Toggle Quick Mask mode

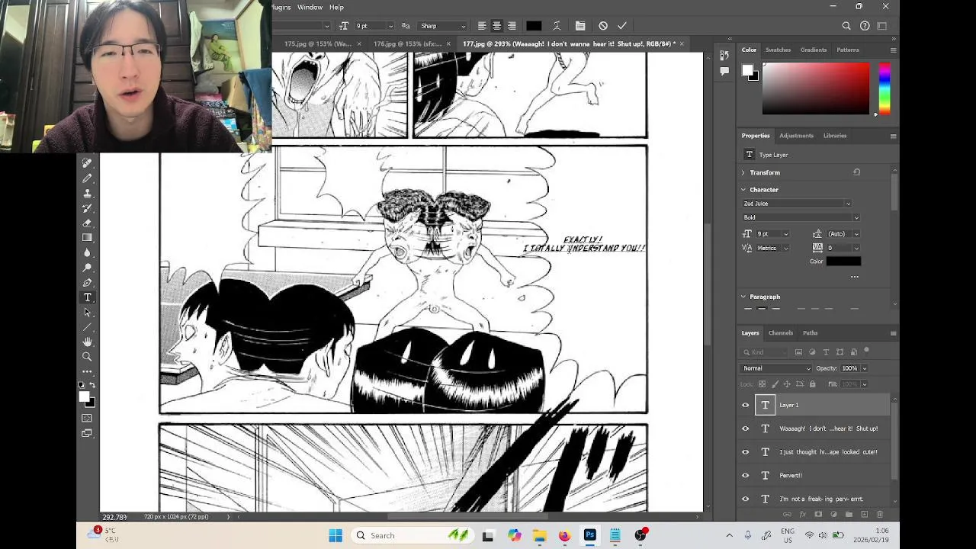pos(87,418)
